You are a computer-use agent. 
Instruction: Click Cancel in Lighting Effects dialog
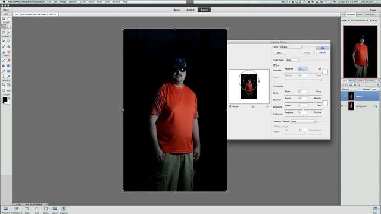(x=323, y=52)
